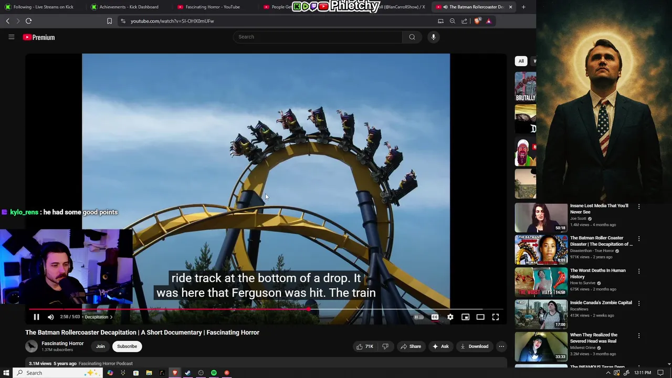Open the Brave Rewards triangle icon

coord(489,21)
